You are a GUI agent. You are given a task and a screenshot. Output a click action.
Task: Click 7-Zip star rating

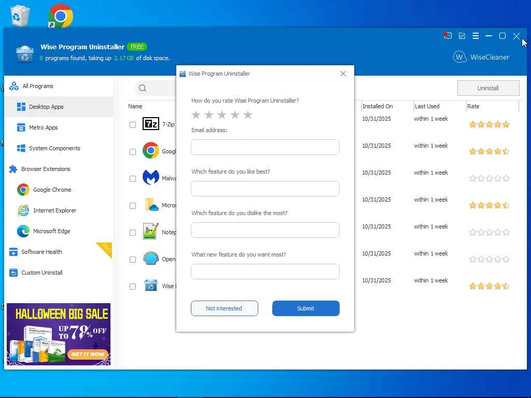click(489, 124)
